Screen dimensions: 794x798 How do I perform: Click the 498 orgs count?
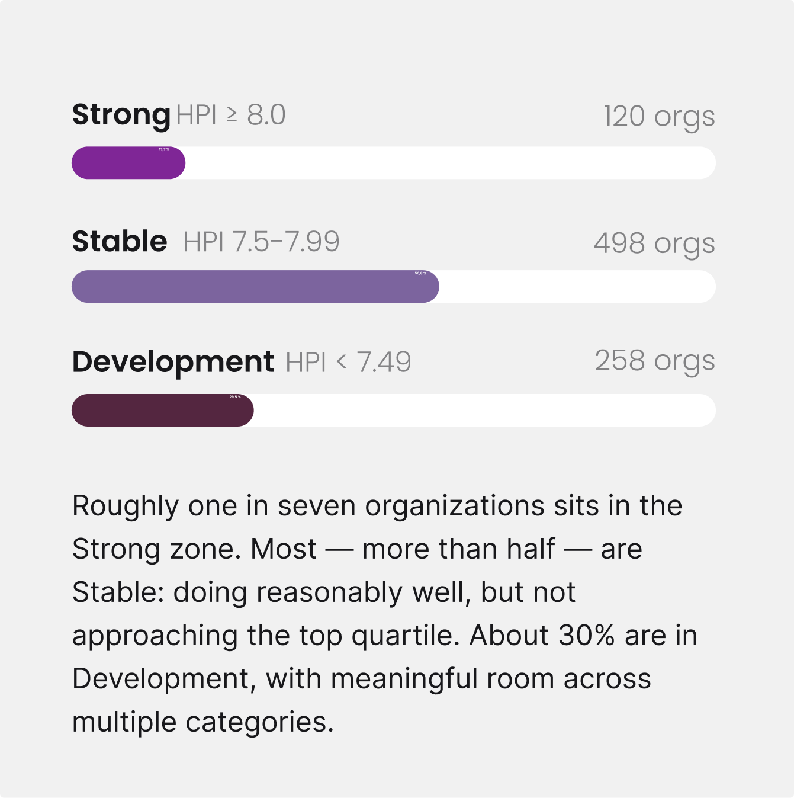(x=654, y=244)
